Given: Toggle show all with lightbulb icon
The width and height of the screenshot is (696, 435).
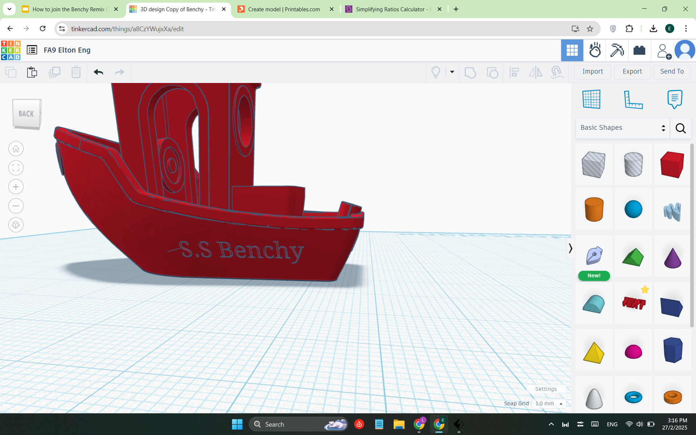Looking at the screenshot, I should click(436, 72).
